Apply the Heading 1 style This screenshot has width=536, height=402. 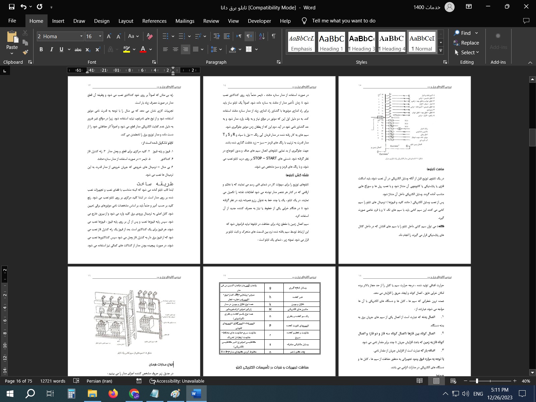click(x=331, y=42)
